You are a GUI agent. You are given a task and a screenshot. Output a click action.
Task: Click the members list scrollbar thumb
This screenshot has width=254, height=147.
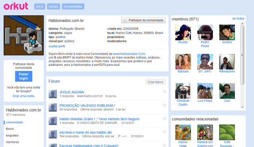242,55
